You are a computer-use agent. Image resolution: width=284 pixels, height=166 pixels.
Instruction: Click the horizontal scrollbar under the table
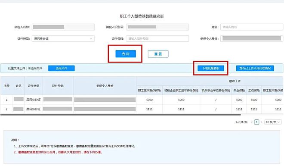click(x=120, y=115)
